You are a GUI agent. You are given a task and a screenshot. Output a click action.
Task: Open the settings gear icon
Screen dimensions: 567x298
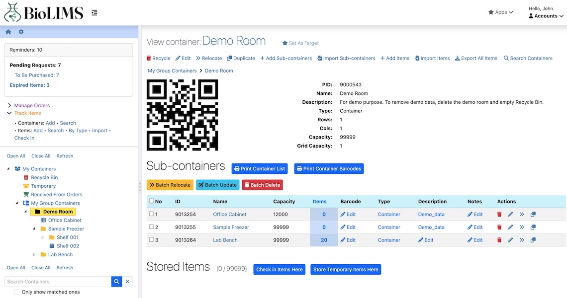[x=21, y=32]
